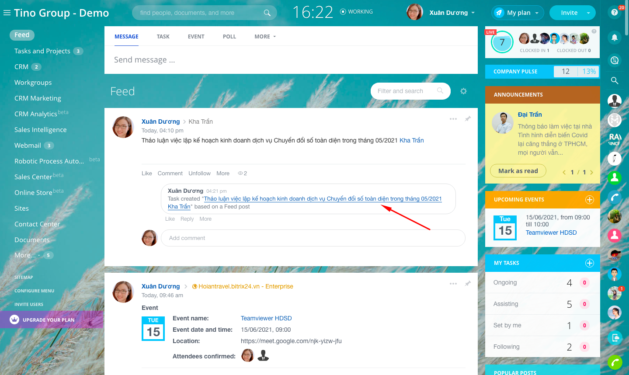Expand the MORE tab dropdown in message composer
Screen dimensions: 629x375
point(265,37)
